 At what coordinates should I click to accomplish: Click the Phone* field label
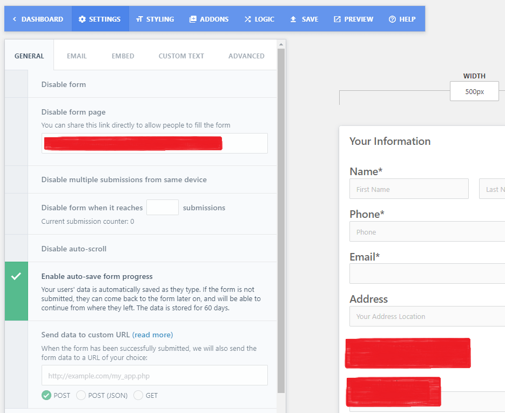tap(367, 214)
